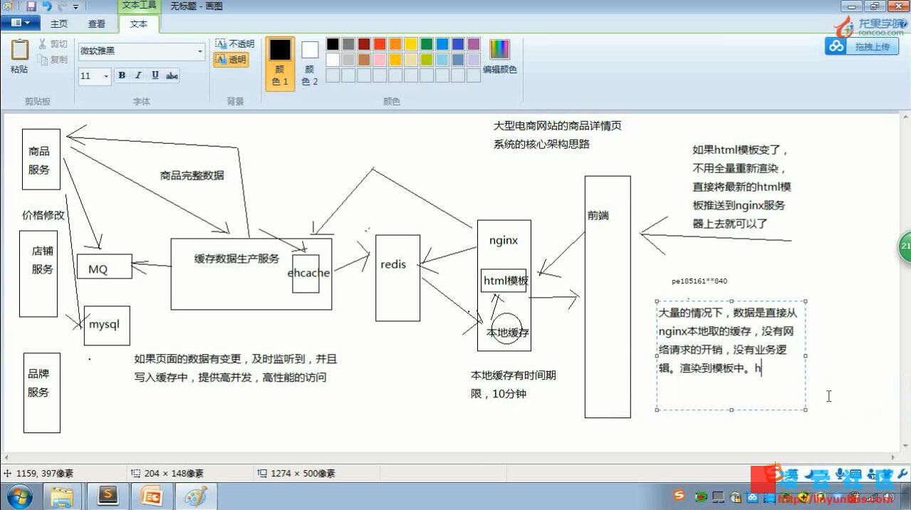This screenshot has height=510, width=911.
Task: Undo the last action
Action: click(x=46, y=6)
